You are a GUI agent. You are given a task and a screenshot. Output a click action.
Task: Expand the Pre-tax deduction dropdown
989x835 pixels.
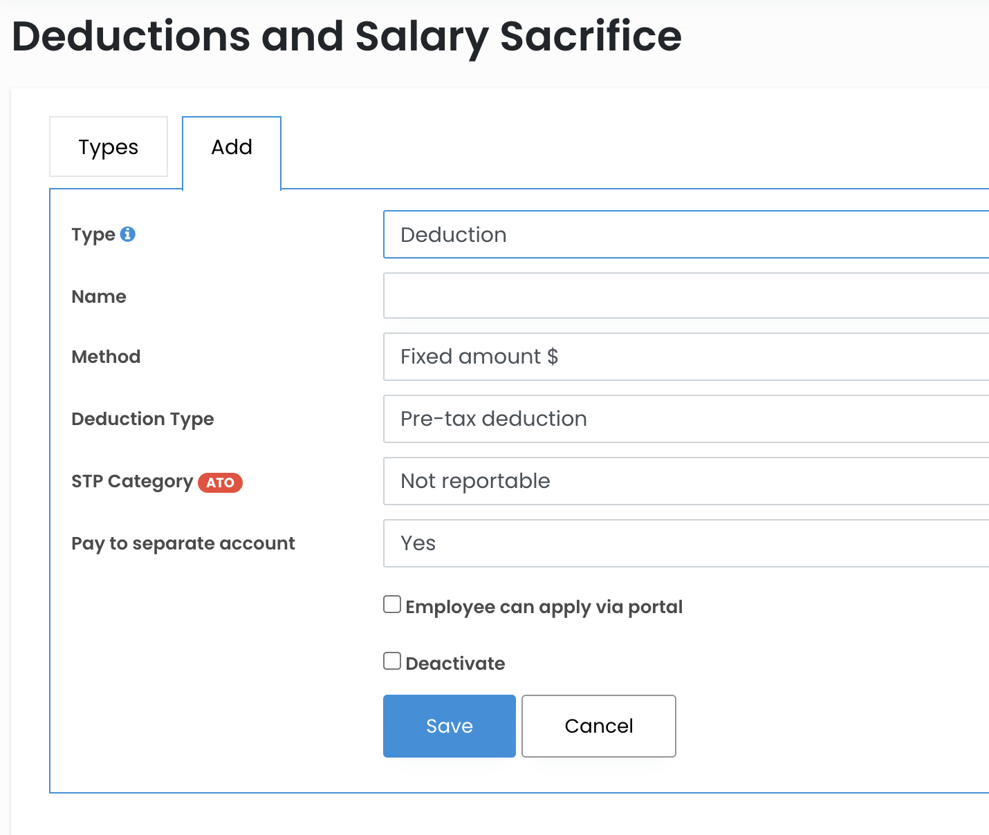[685, 419]
